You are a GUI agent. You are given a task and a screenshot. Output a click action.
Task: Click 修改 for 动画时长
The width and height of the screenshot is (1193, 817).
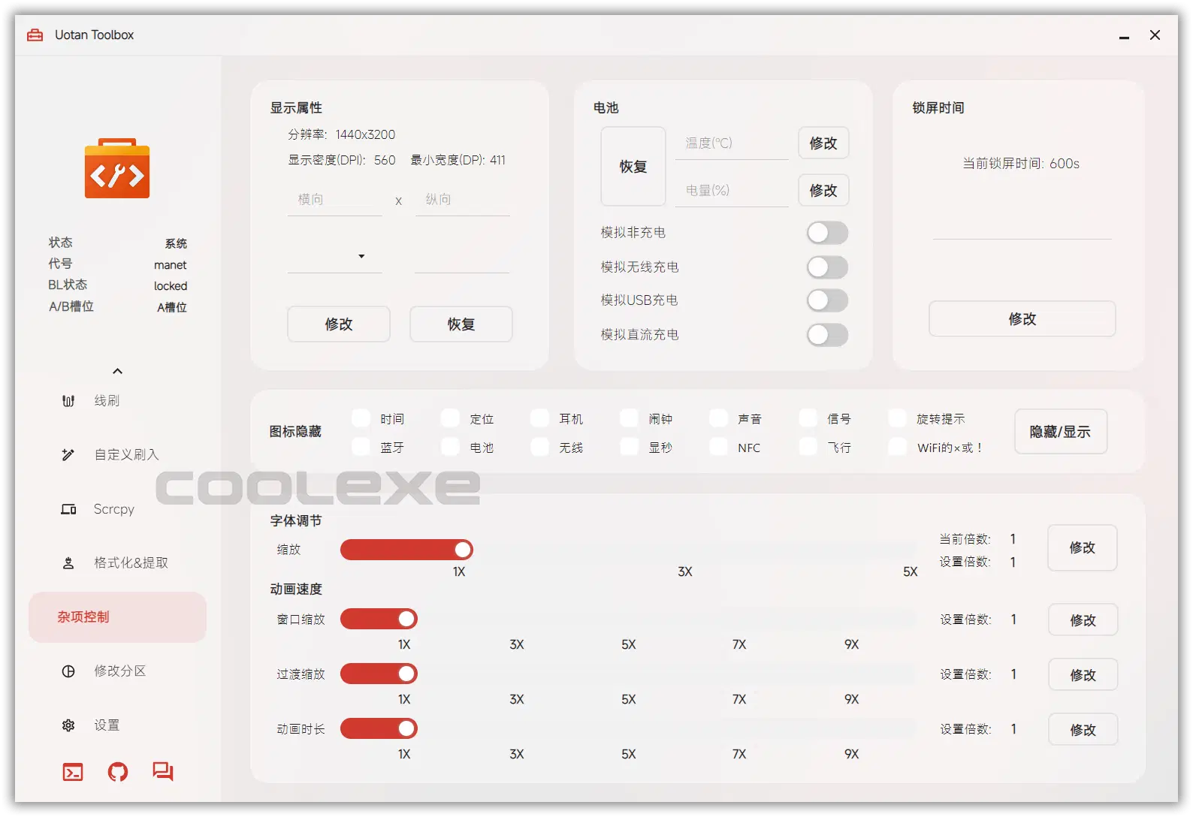[1083, 730]
